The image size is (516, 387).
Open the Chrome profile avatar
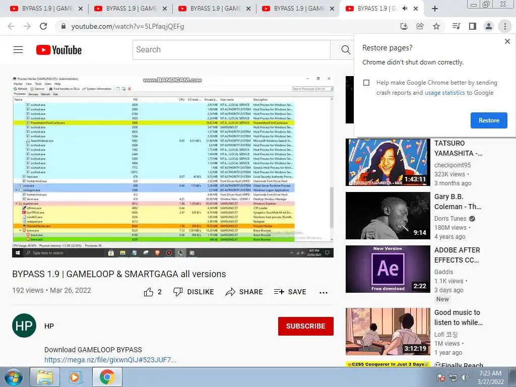pyautogui.click(x=489, y=26)
